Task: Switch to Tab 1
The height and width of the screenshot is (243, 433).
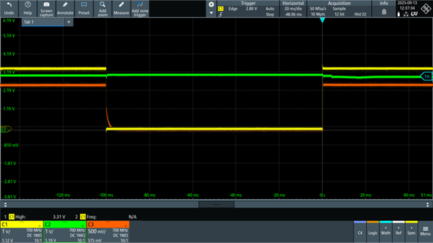Action: point(43,22)
